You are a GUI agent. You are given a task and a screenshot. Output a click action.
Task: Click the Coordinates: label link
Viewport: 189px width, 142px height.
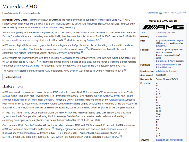click(x=153, y=13)
